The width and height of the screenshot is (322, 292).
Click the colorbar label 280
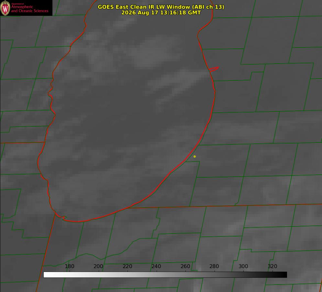click(x=214, y=266)
